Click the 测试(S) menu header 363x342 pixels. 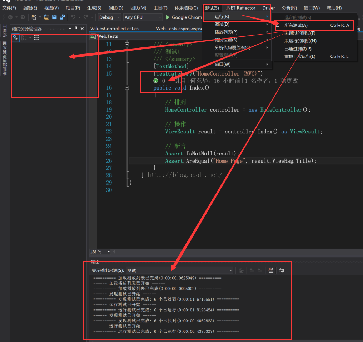point(212,8)
